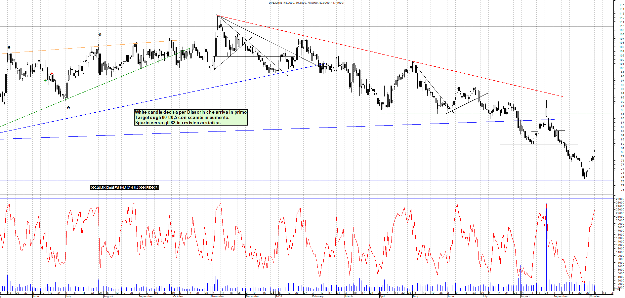Viewport: 625px width, 298px height.
Task: Click the wave marker numbered 1
Action: pos(9,47)
